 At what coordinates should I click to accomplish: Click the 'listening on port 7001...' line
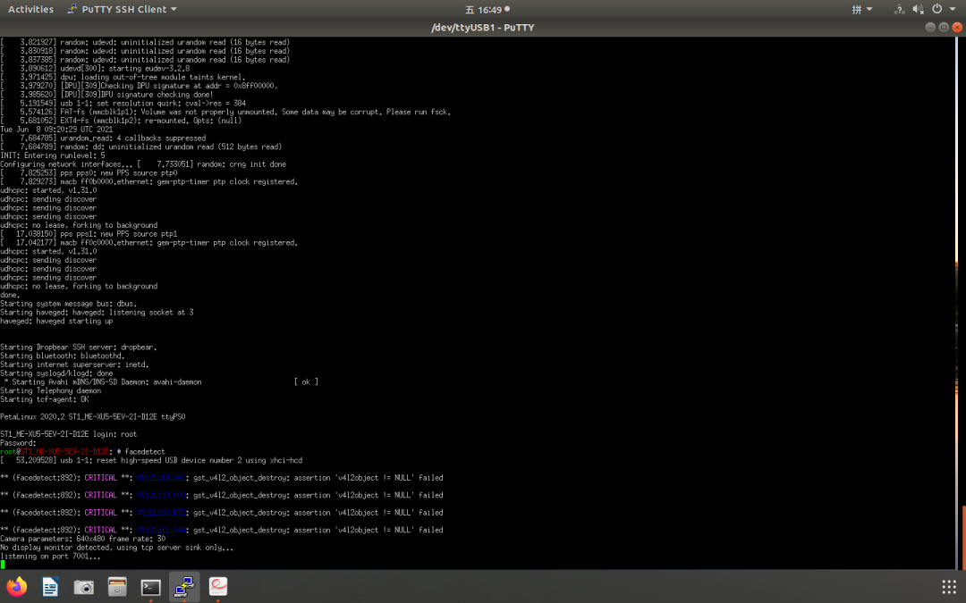[50, 557]
